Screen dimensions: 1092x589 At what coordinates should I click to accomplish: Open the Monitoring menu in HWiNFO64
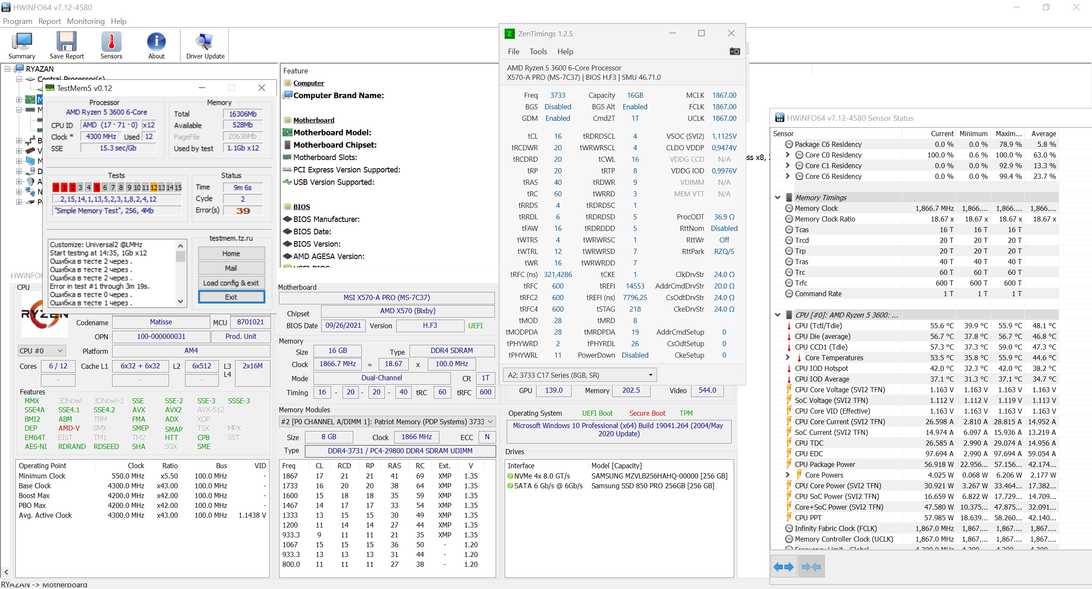(x=85, y=21)
